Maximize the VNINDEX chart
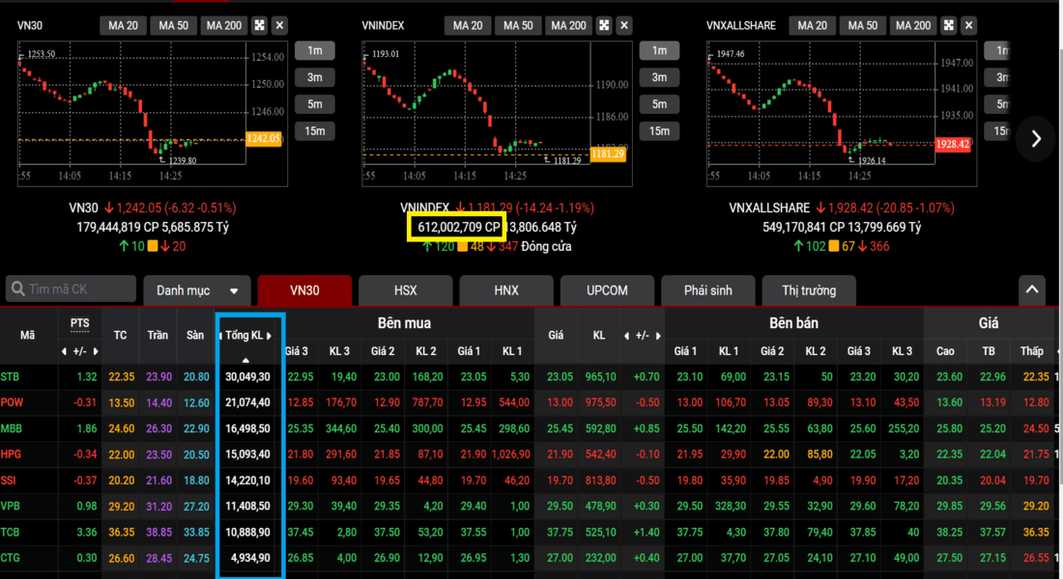The width and height of the screenshot is (1063, 579). coord(605,25)
